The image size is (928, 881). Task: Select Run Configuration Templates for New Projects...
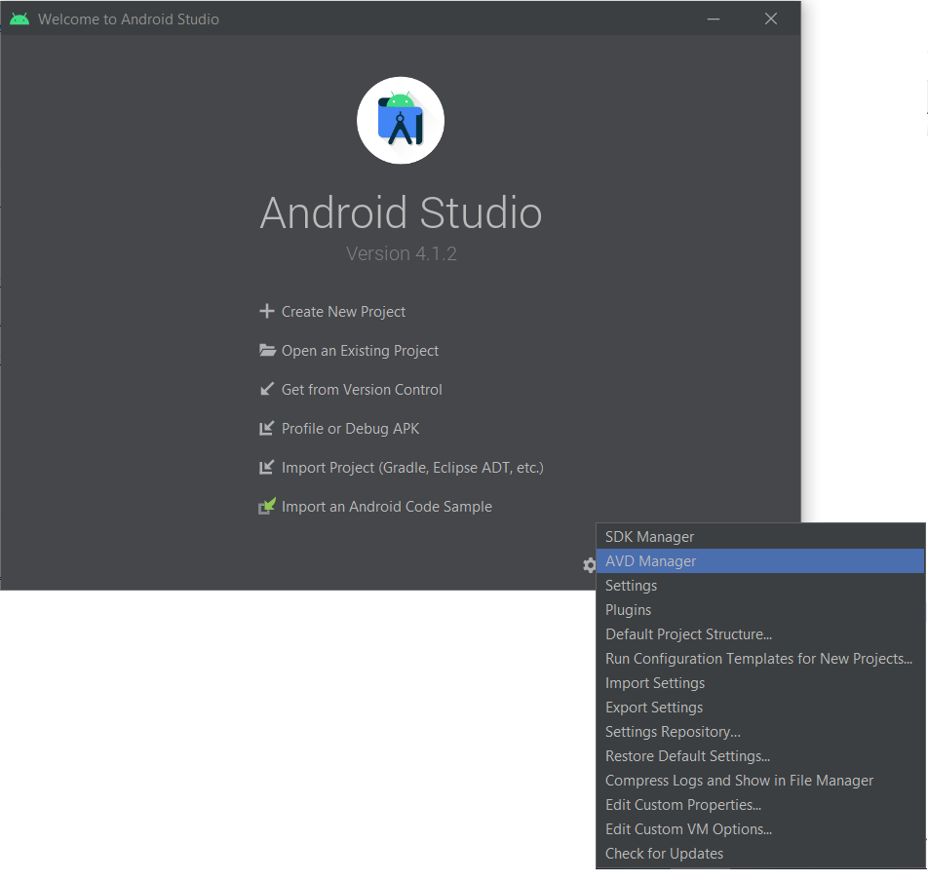pyautogui.click(x=760, y=659)
